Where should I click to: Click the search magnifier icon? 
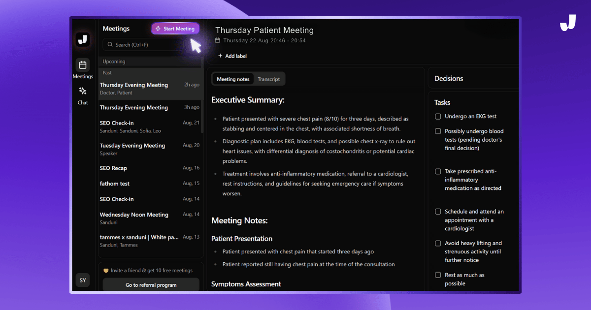[110, 45]
